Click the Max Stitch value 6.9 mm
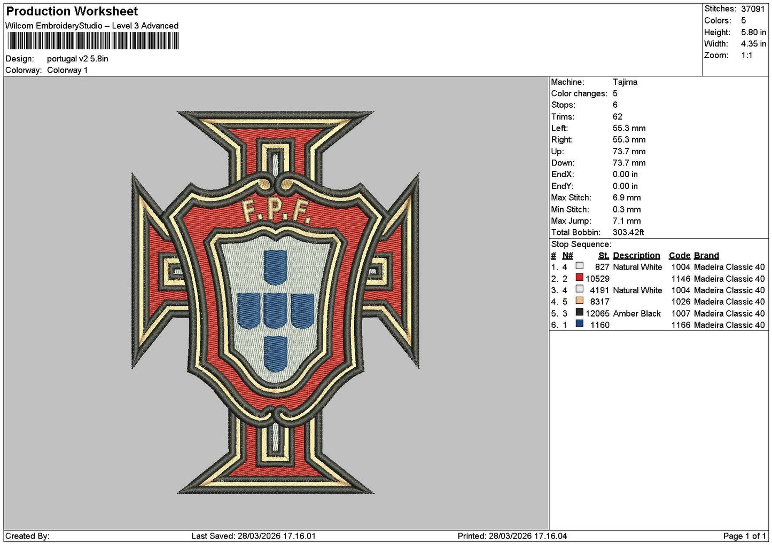772x545 pixels. [x=627, y=198]
